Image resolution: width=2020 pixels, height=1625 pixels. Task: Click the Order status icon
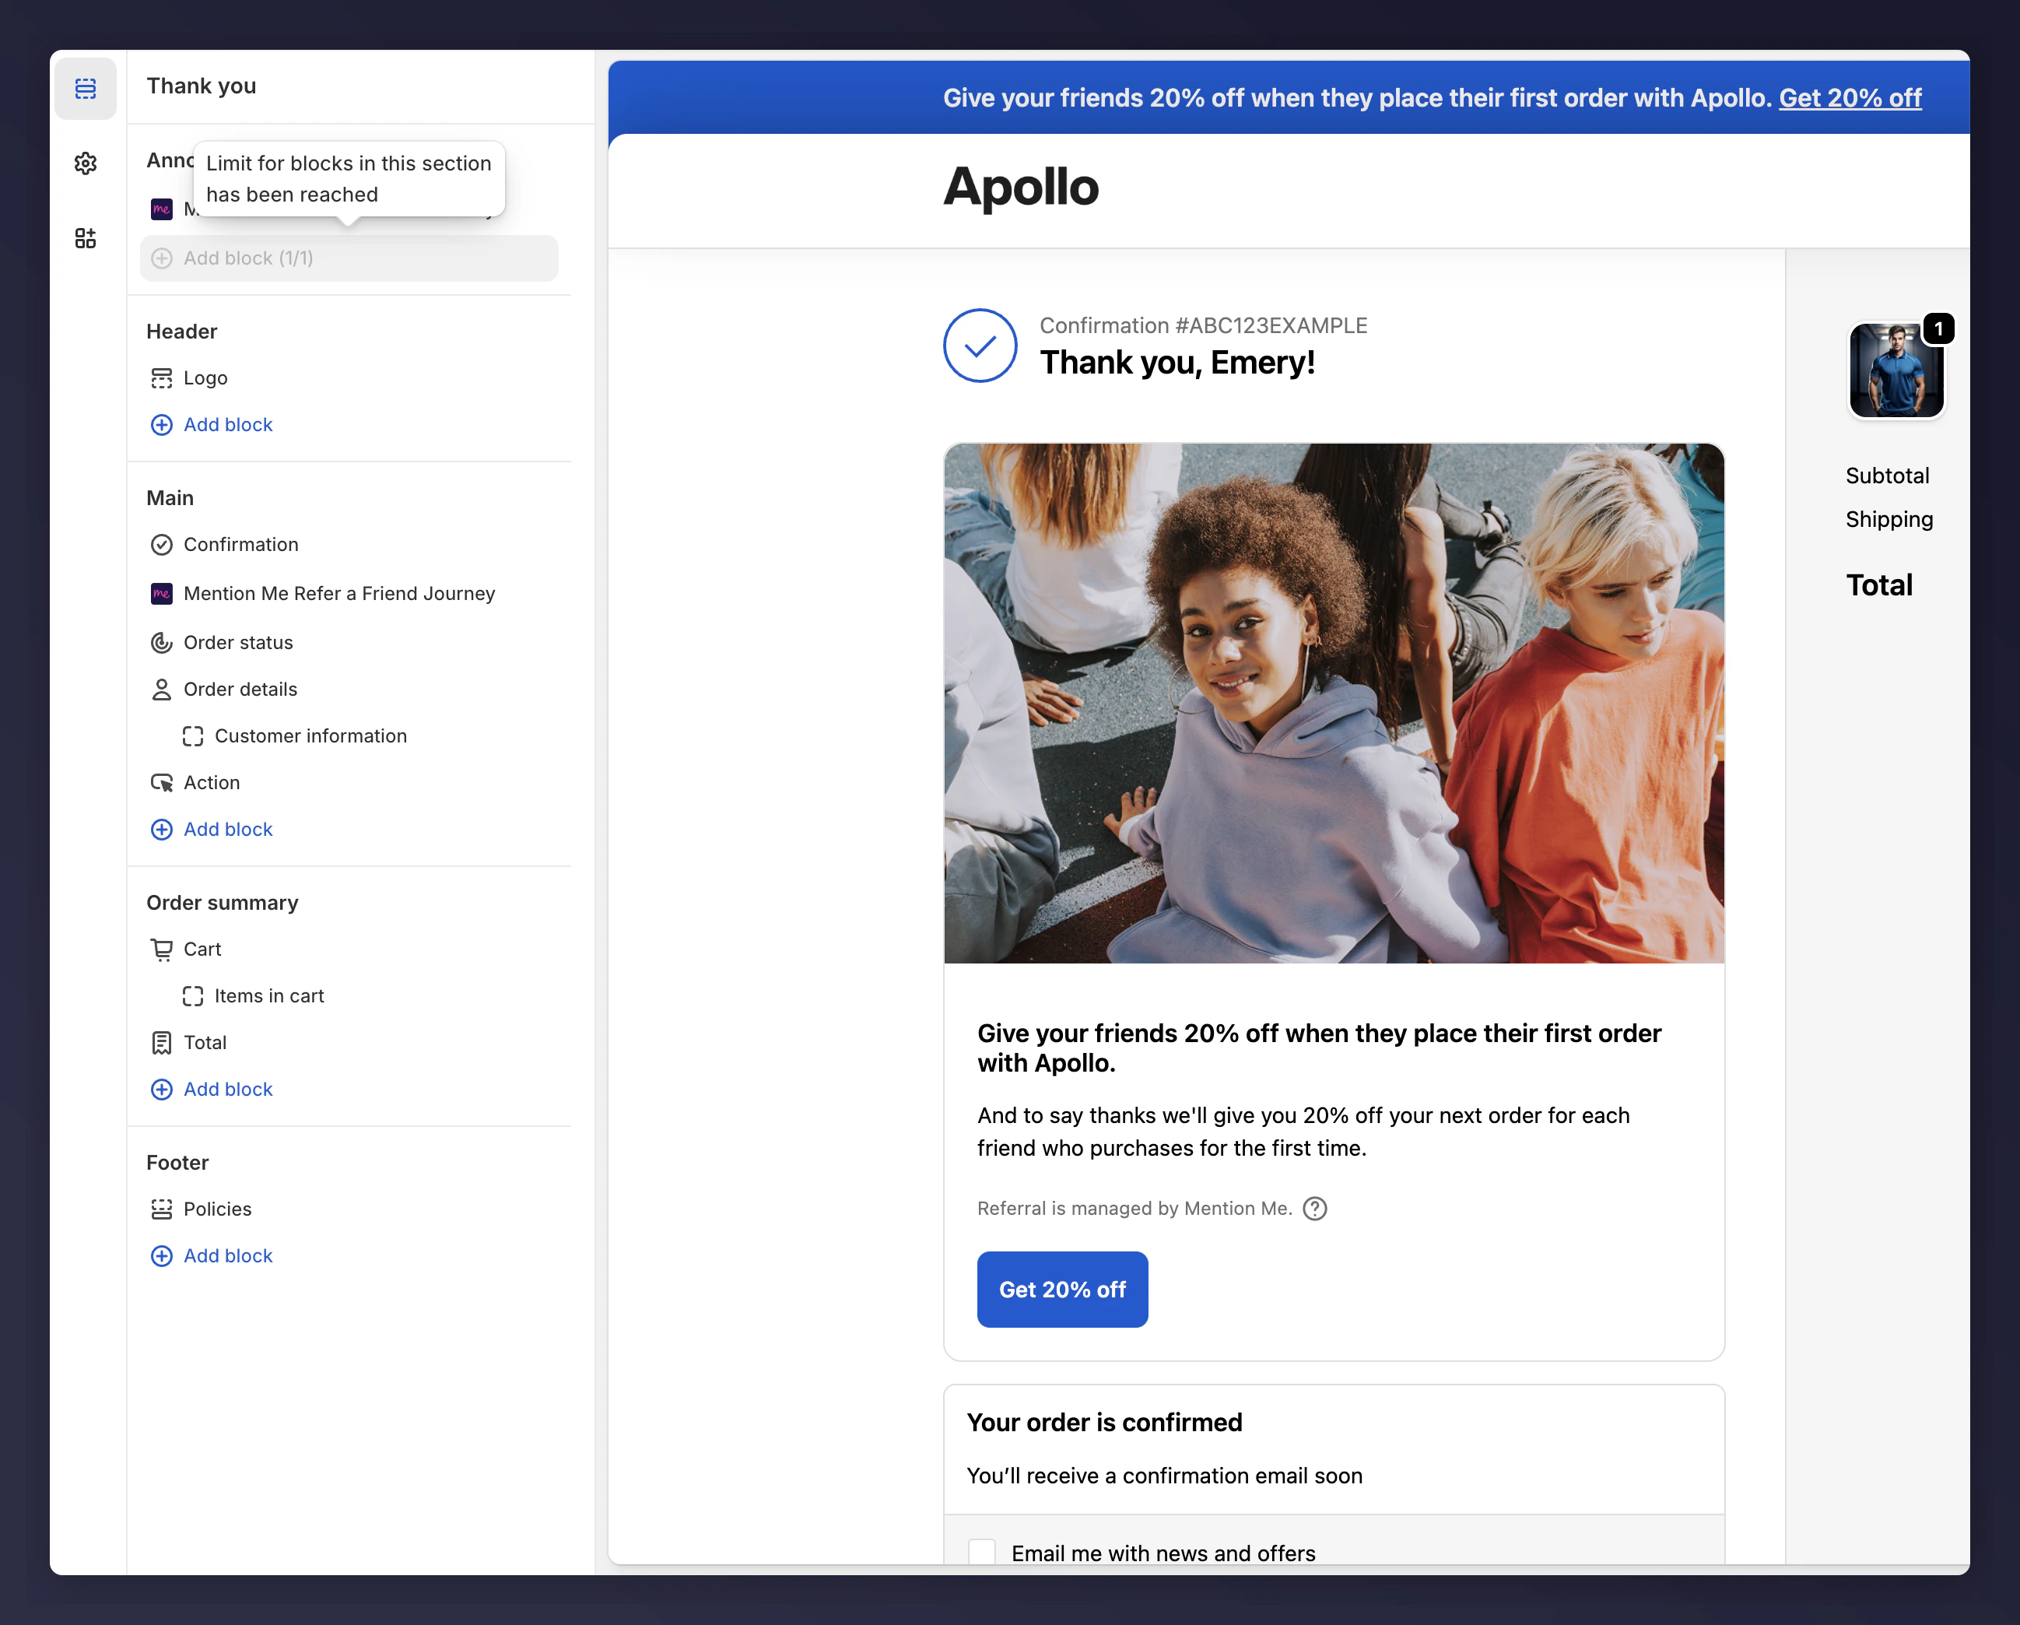click(x=161, y=642)
